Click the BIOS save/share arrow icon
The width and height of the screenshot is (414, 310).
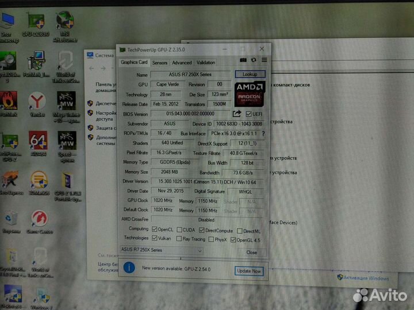point(237,114)
